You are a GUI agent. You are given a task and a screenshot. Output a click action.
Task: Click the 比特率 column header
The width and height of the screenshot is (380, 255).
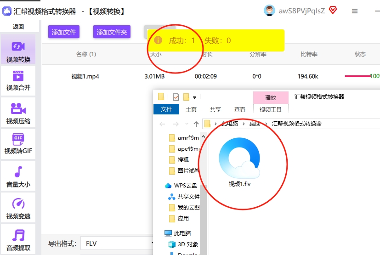pyautogui.click(x=309, y=54)
